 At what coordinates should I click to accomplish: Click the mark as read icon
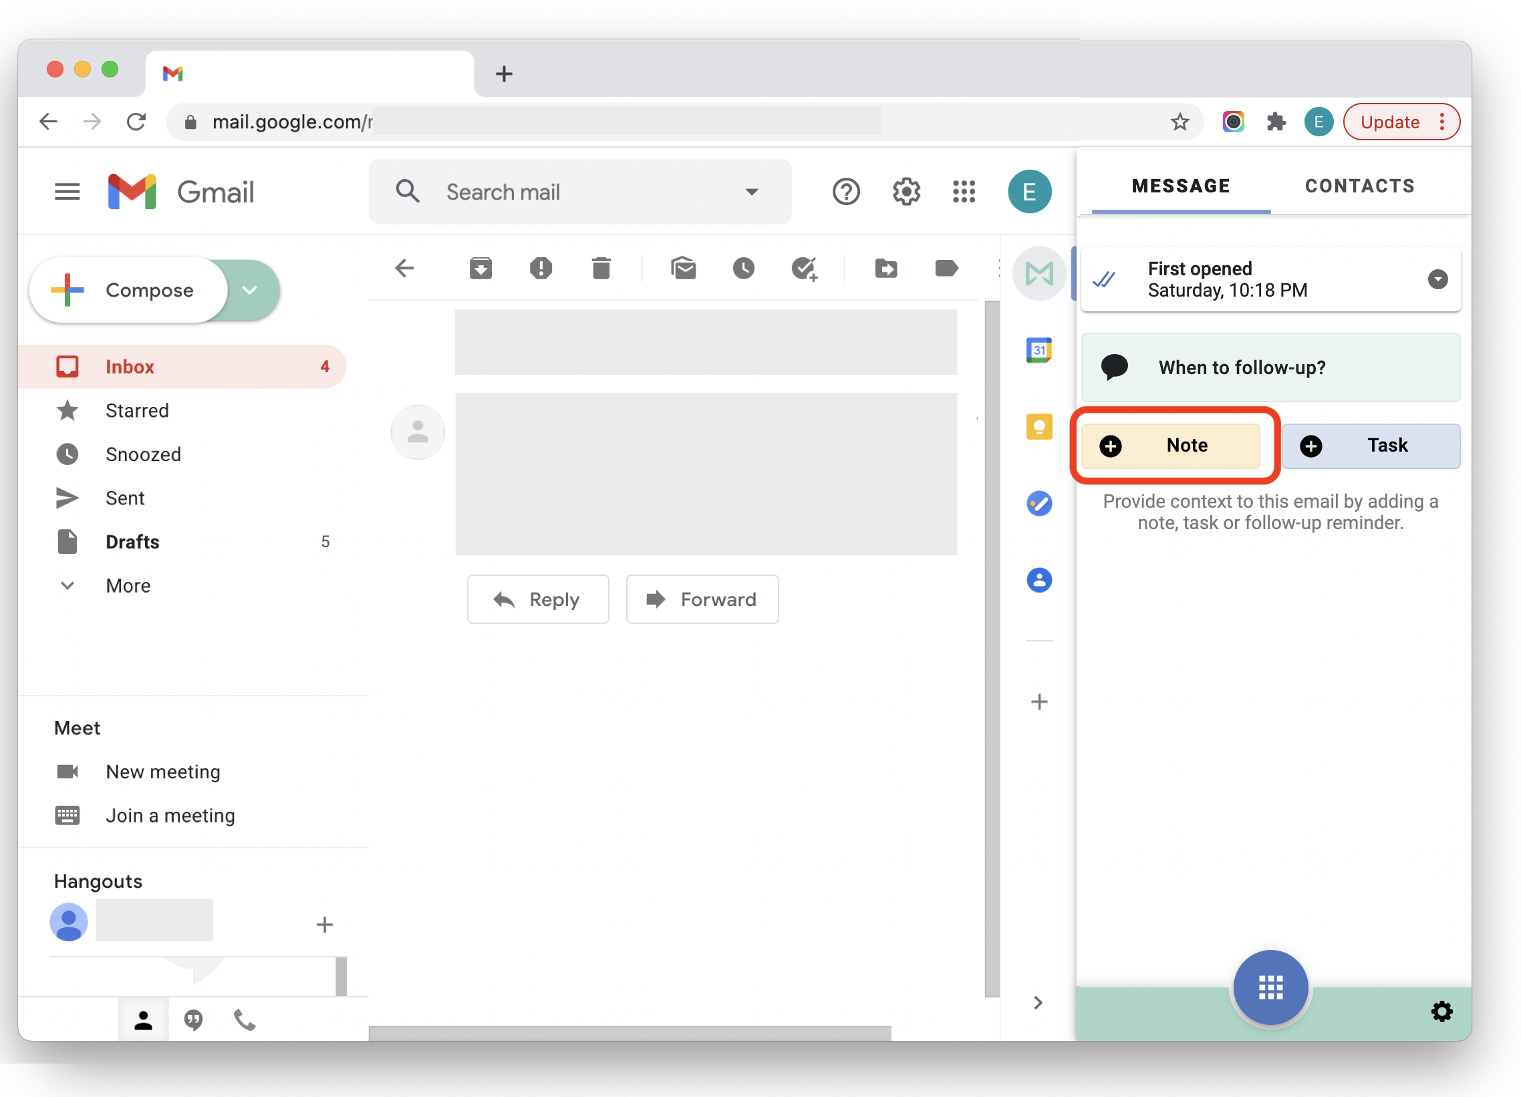click(x=684, y=268)
